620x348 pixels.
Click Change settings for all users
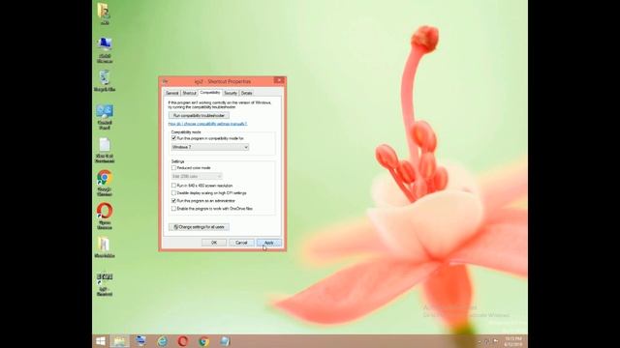pyautogui.click(x=199, y=227)
